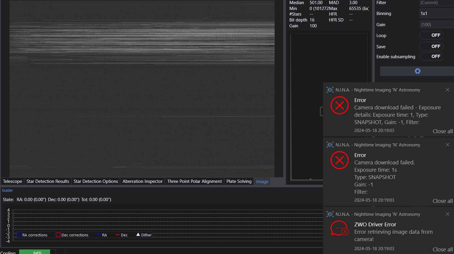Click the N.I.N.A. logo in the Exposure time 1s notification
This screenshot has width=454, height=254.
pyautogui.click(x=330, y=145)
